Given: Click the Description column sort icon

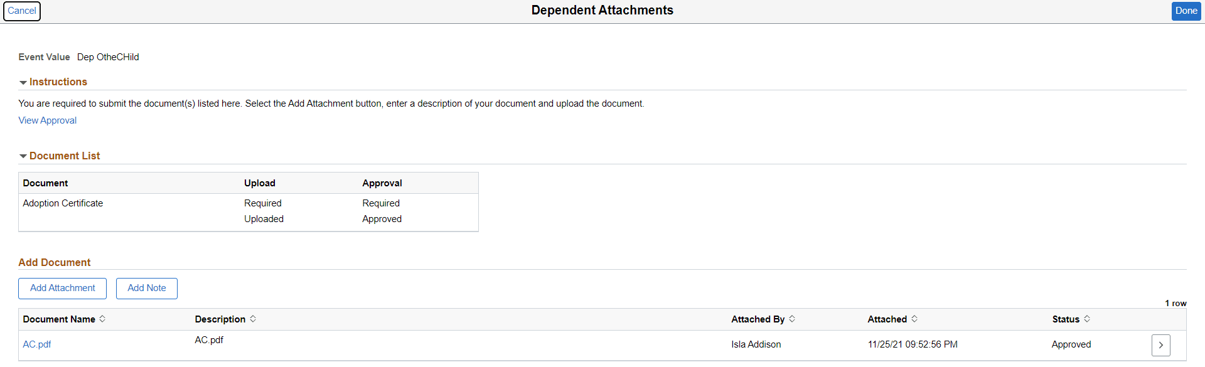Looking at the screenshot, I should (253, 319).
